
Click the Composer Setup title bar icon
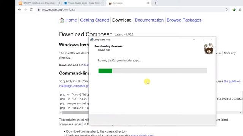92,40
